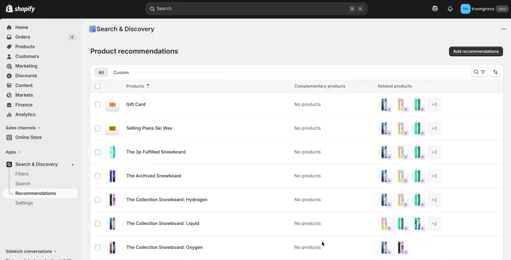Image resolution: width=511 pixels, height=260 pixels.
Task: Check Collection Snowboard: Hydrogen checkbox
Action: coord(97,200)
